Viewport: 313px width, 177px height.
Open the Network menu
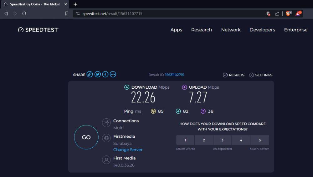[231, 30]
